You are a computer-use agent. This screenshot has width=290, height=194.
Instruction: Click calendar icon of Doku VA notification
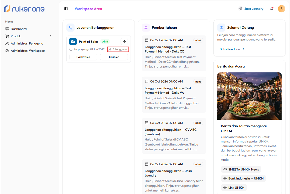coord(147,81)
